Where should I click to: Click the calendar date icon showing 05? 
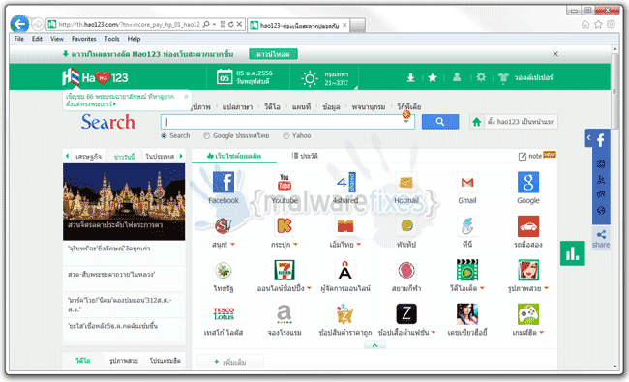(x=225, y=77)
